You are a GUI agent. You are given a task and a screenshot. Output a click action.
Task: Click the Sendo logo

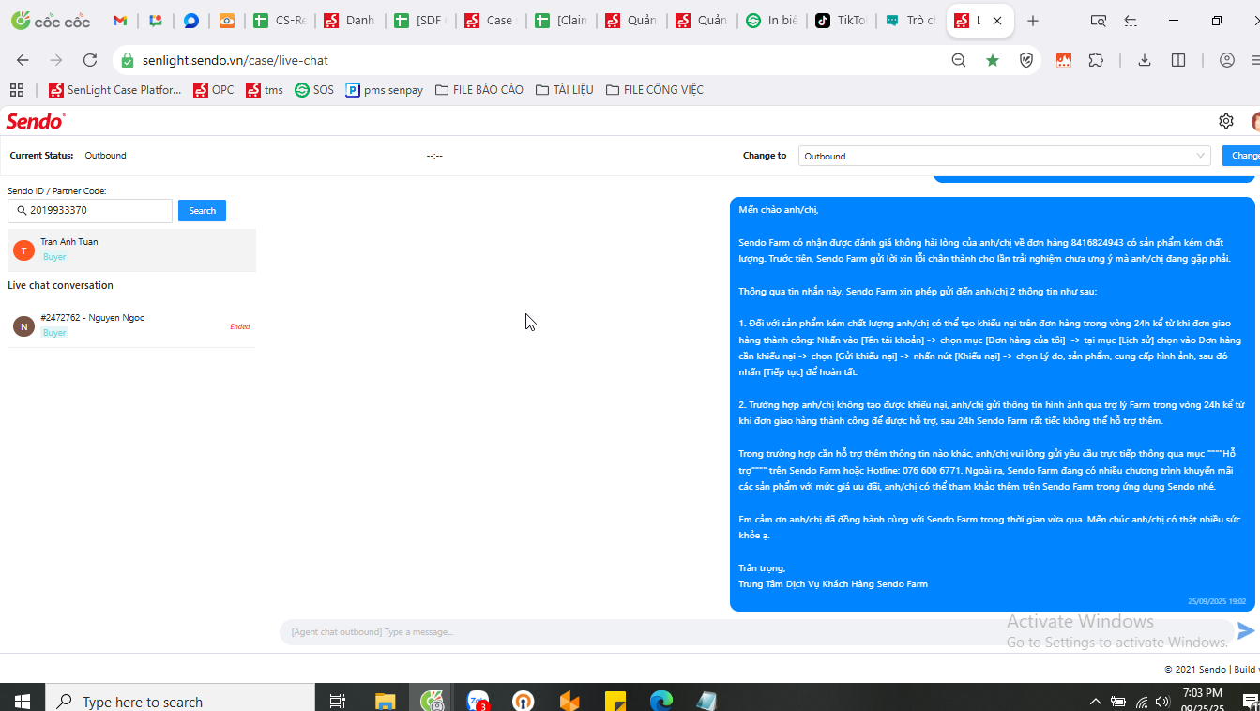(36, 121)
